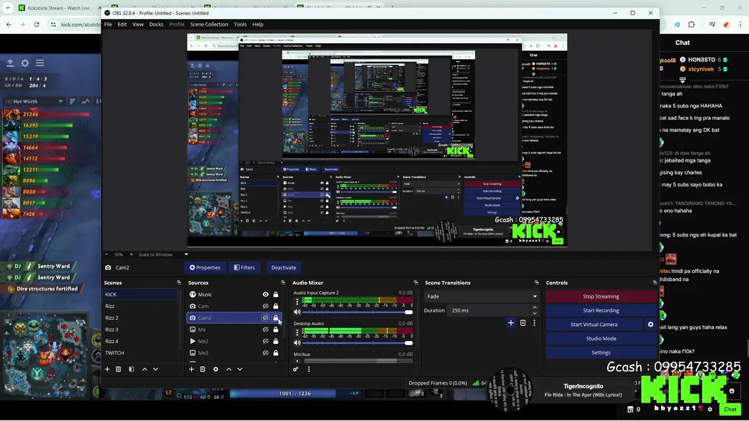
Task: Show the Me3 source
Action: [x=266, y=353]
